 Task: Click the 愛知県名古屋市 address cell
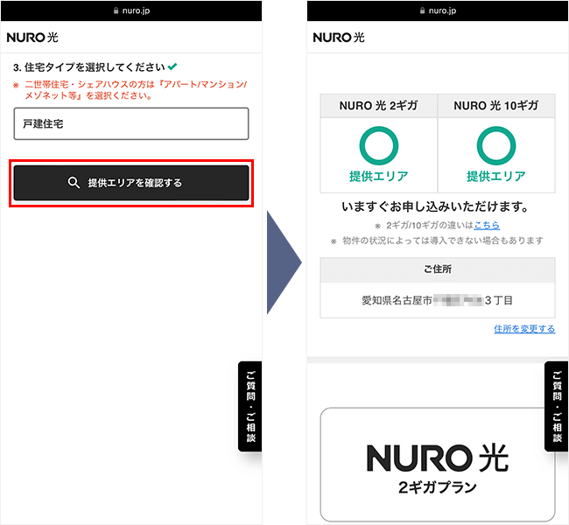tap(438, 300)
